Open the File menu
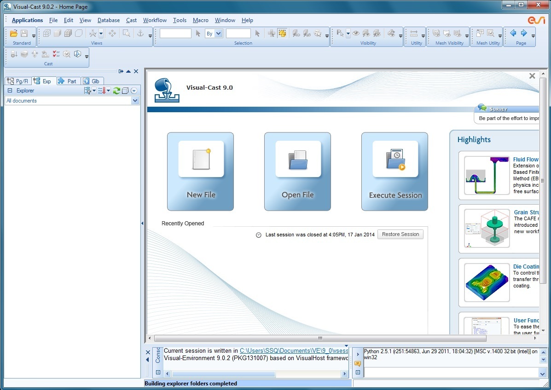This screenshot has width=551, height=390. (x=53, y=20)
